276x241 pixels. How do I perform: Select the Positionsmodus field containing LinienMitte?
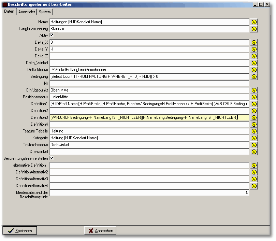click(x=149, y=97)
